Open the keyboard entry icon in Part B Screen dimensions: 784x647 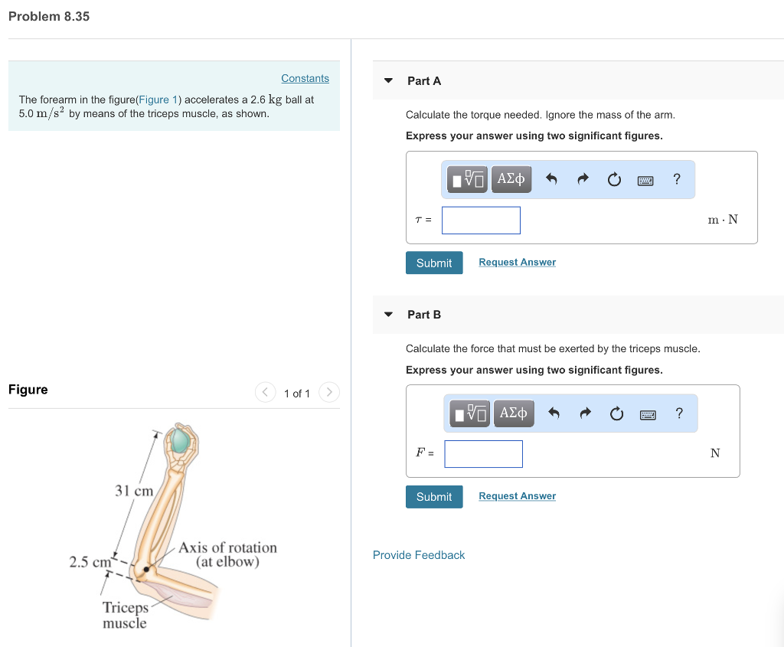(x=648, y=413)
